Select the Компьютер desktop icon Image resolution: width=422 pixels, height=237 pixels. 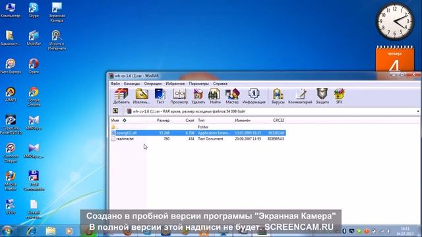click(11, 11)
